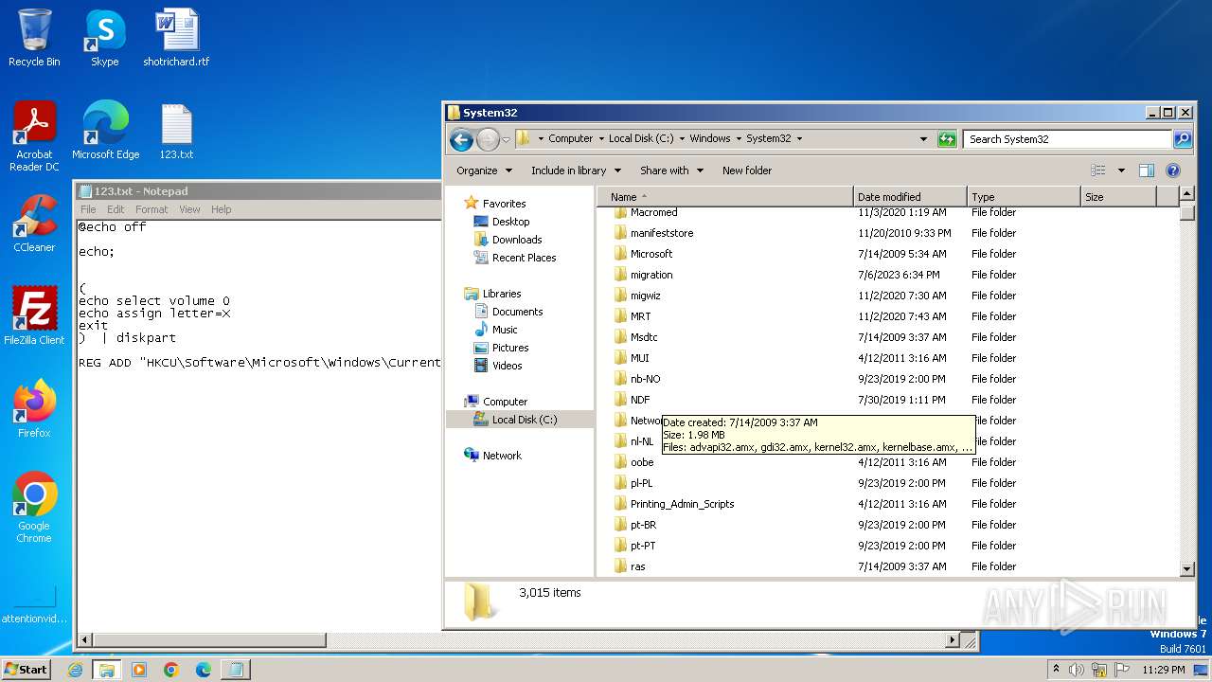Refresh the System32 folder view
The height and width of the screenshot is (682, 1212).
tap(947, 139)
